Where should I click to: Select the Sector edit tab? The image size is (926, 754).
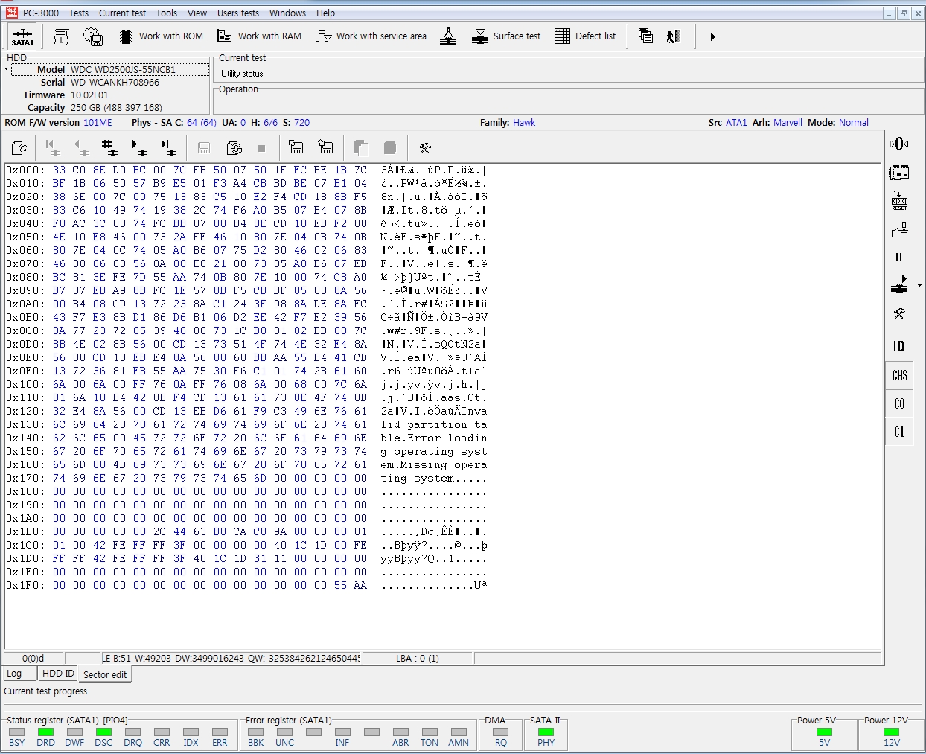pyautogui.click(x=105, y=674)
